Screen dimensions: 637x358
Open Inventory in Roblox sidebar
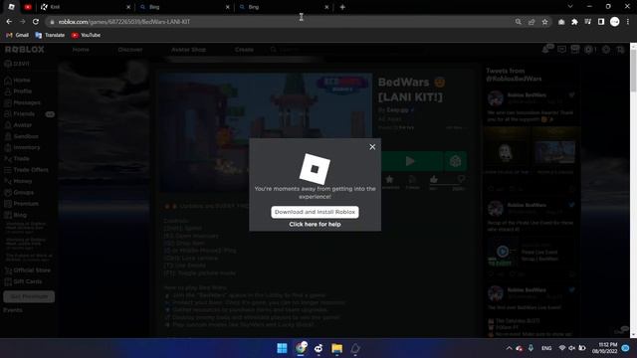[22, 147]
